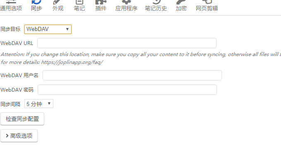Click the joplinapp.org/faq link text
Viewport: 281px width, 151px height.
click(72, 62)
